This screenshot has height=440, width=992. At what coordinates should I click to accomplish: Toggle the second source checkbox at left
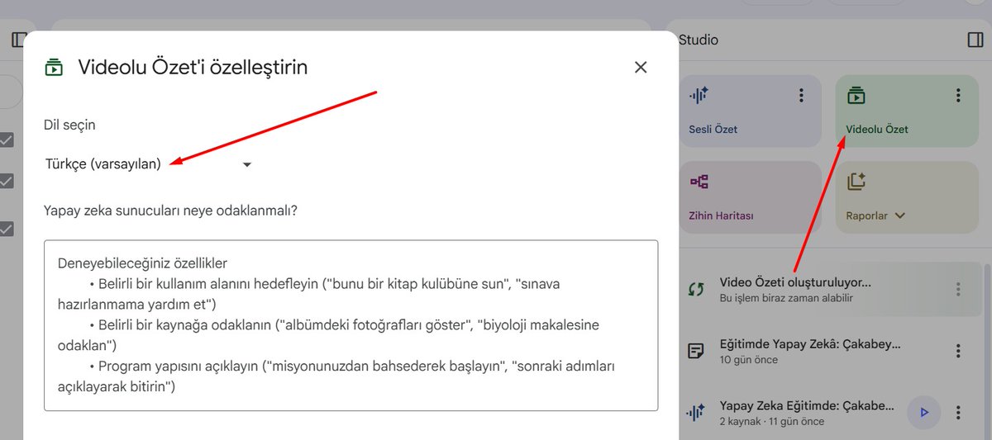click(x=7, y=181)
